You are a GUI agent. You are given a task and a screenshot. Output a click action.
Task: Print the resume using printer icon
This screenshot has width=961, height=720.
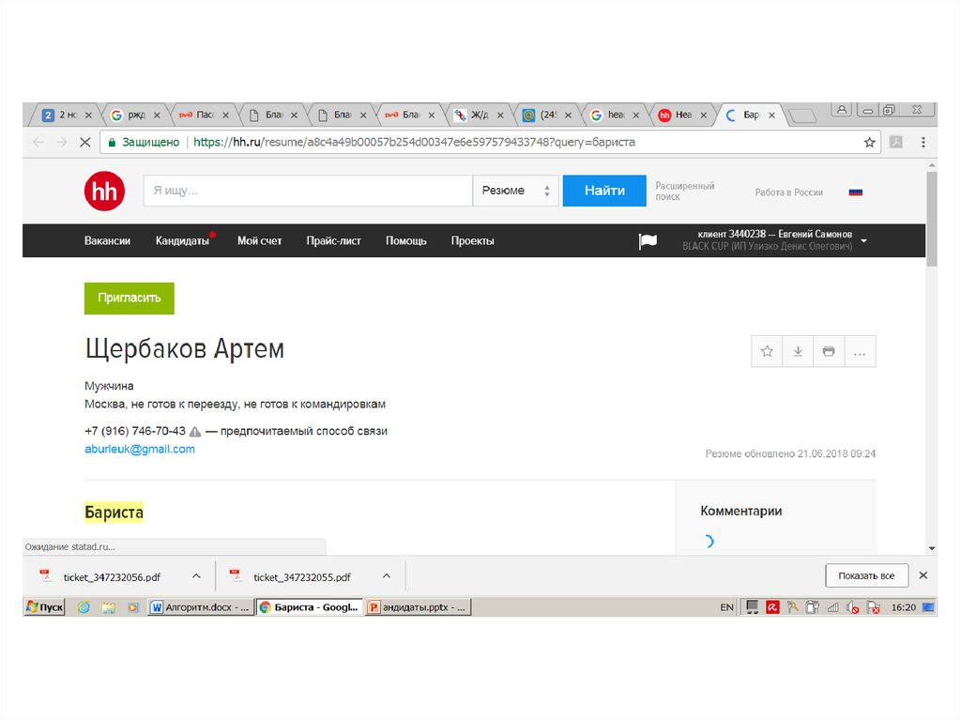point(829,351)
